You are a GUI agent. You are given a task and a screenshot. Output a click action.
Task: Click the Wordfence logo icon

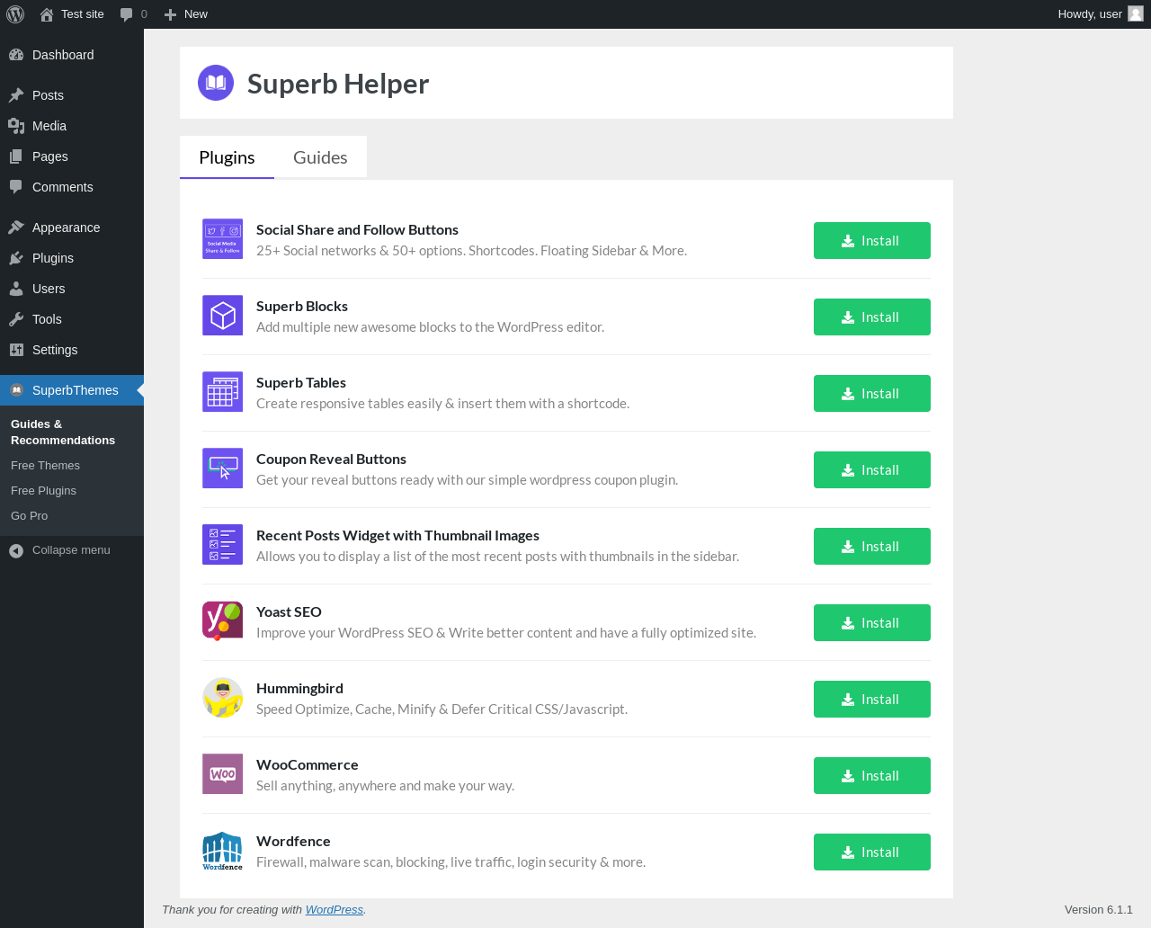(222, 851)
